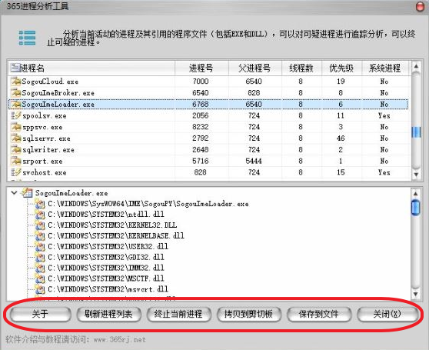Click the module icon beside KERNEL32.DLL
Screen dimensions: 429x350
(x=40, y=225)
